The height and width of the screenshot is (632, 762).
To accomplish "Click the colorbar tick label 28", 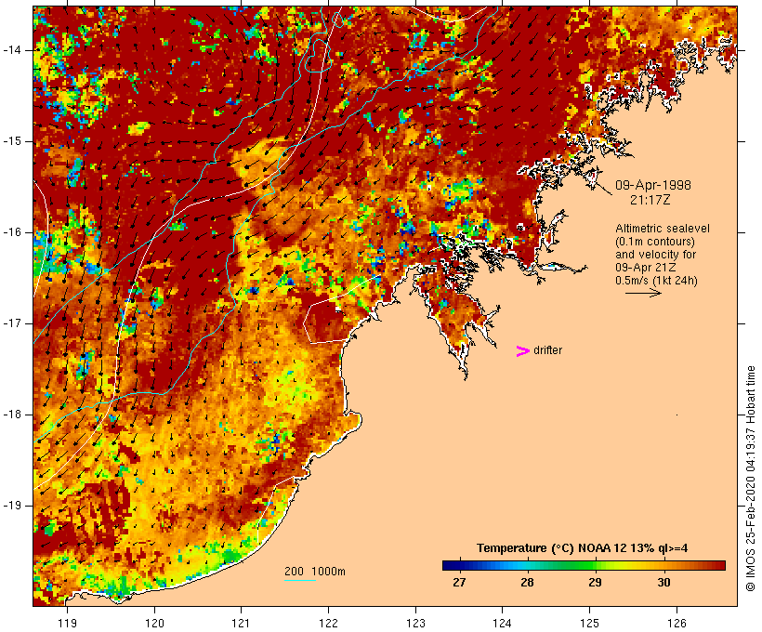I will point(527,582).
